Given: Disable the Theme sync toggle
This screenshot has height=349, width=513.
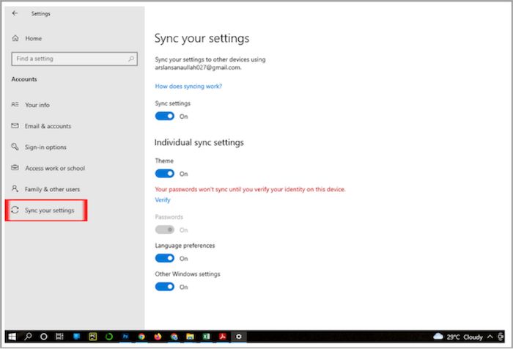Looking at the screenshot, I should [x=165, y=174].
